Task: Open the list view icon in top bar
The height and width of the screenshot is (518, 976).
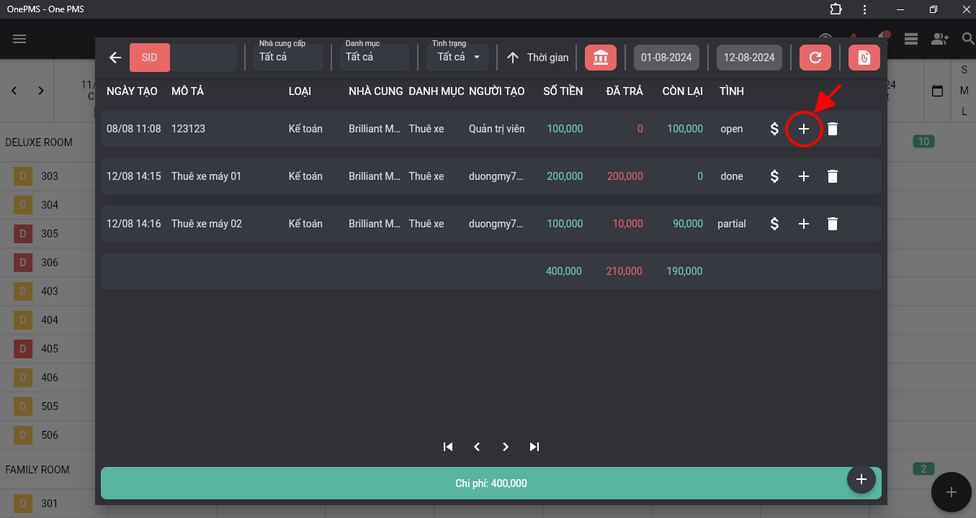Action: pyautogui.click(x=911, y=39)
